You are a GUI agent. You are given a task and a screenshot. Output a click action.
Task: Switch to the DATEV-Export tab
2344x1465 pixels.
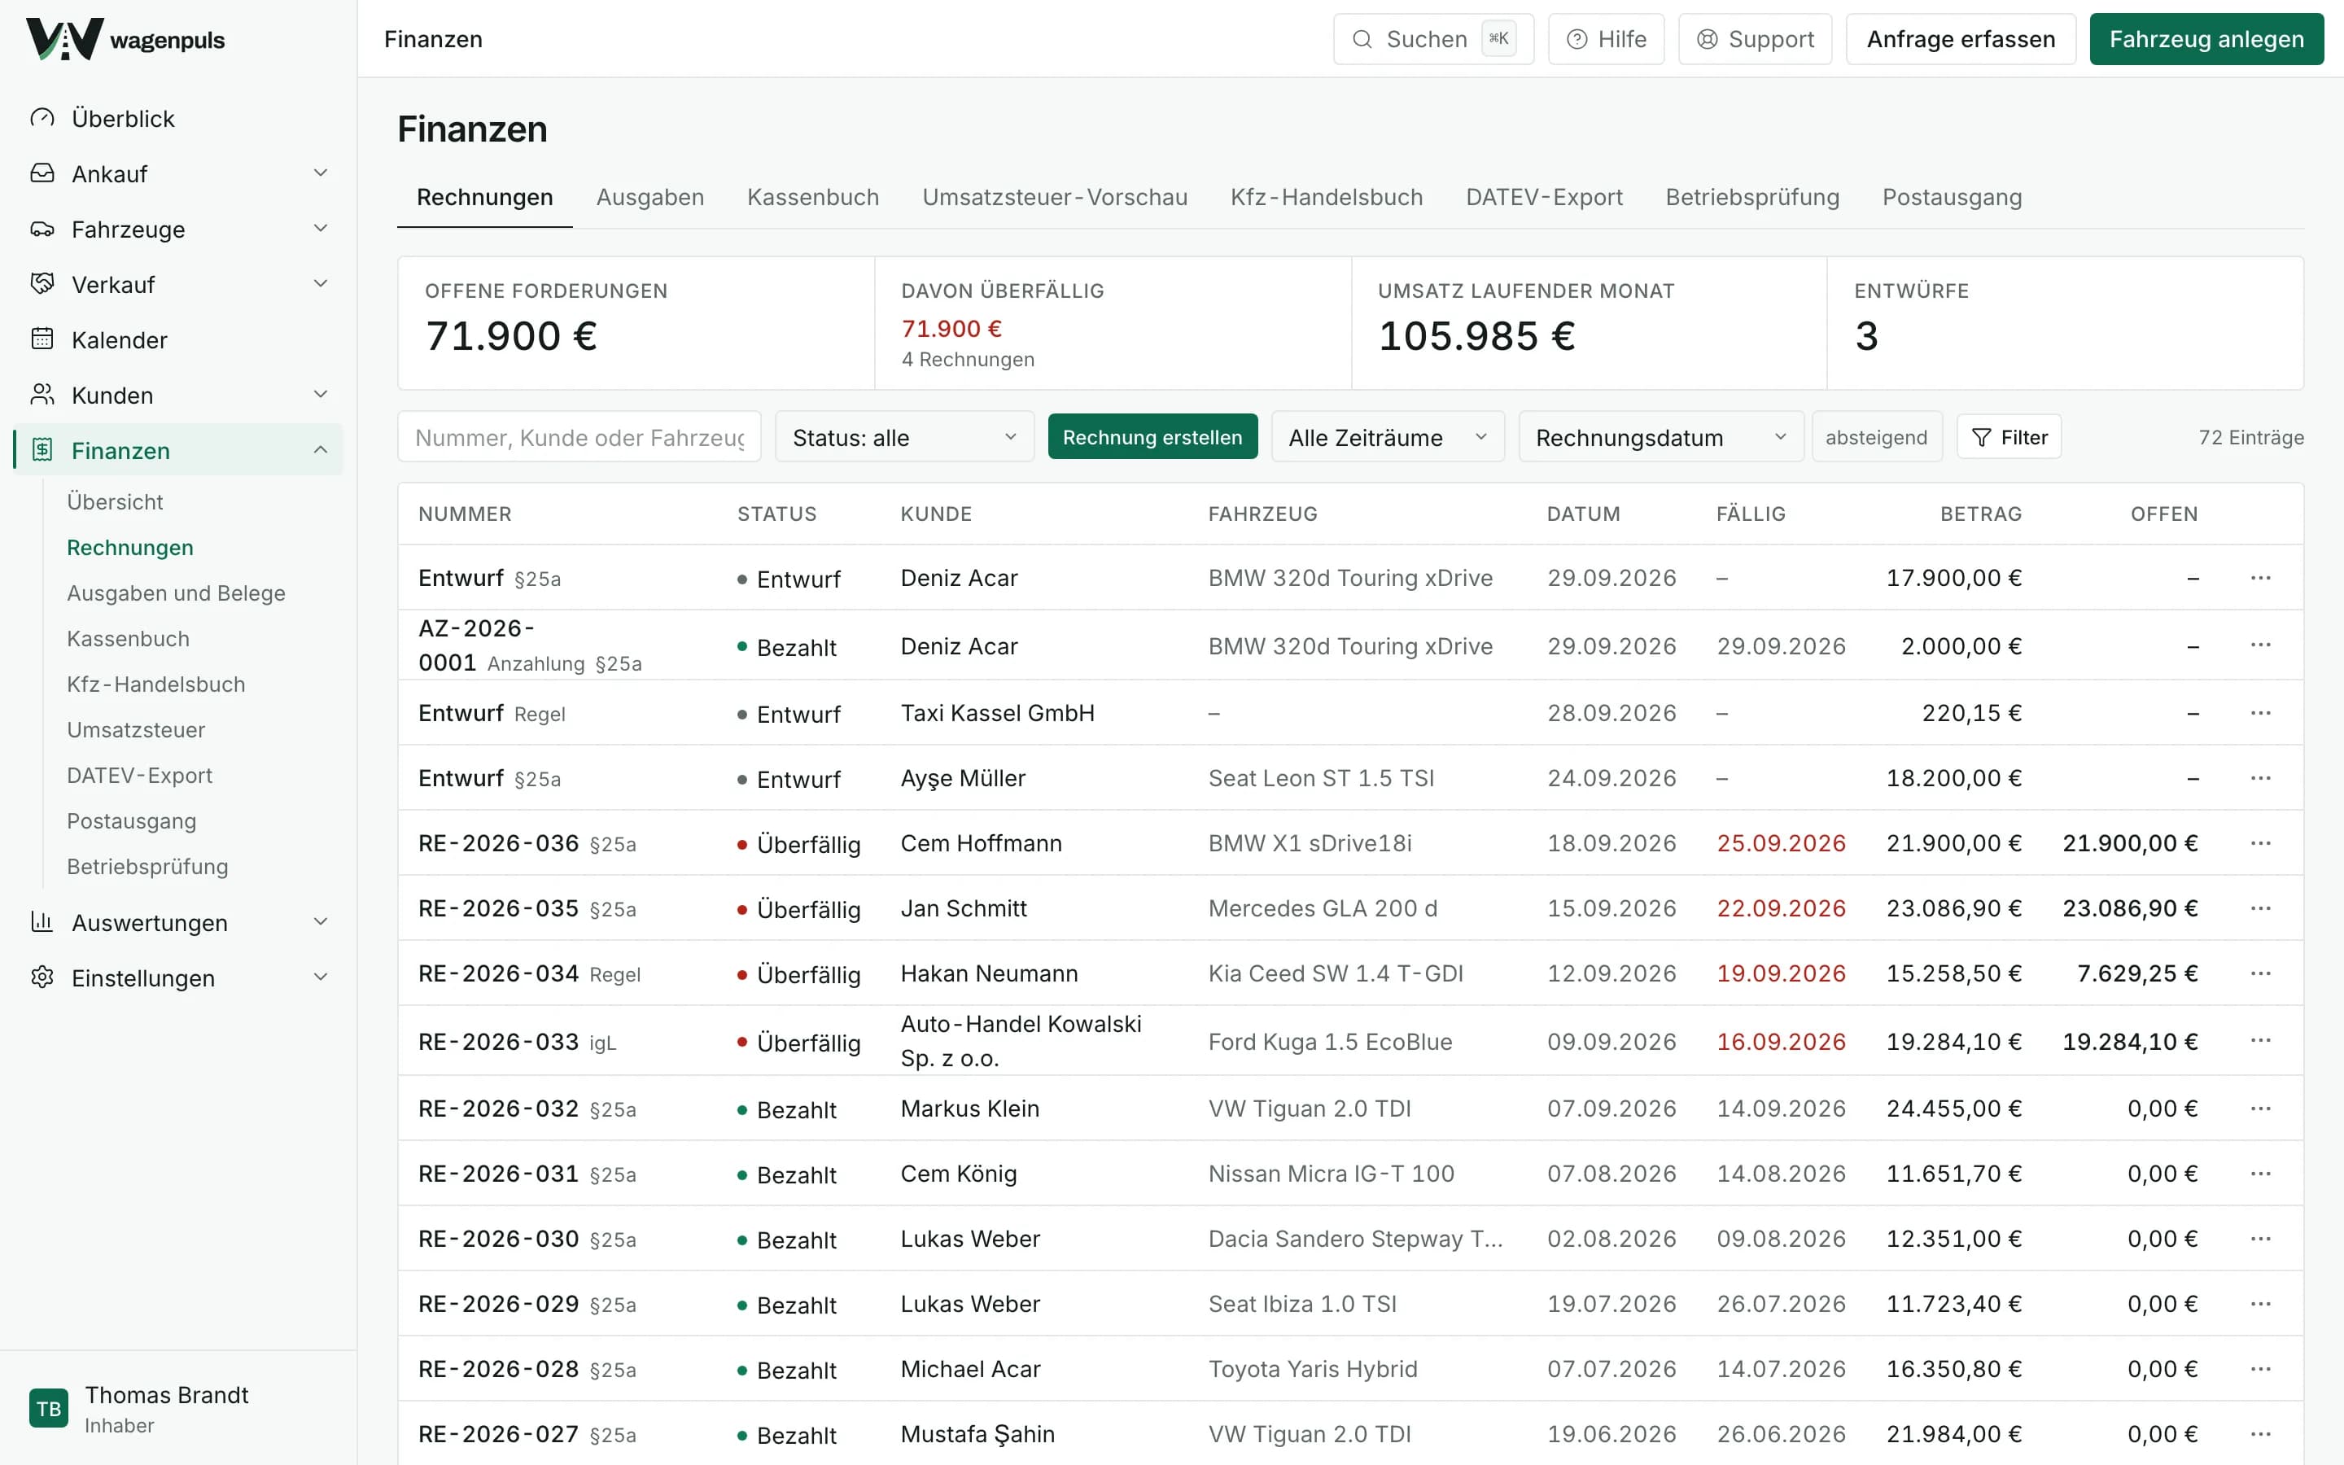click(x=1544, y=197)
